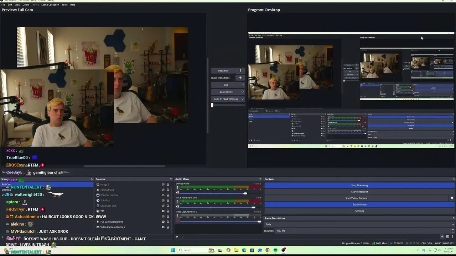The image size is (456, 256).
Task: Click the Transition button
Action: coord(223,70)
